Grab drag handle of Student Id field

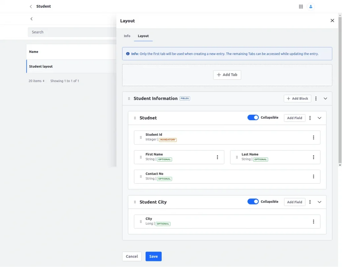coord(141,138)
